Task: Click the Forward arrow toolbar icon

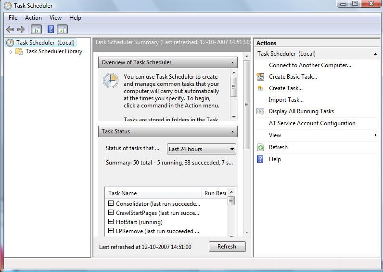Action: tap(21, 29)
